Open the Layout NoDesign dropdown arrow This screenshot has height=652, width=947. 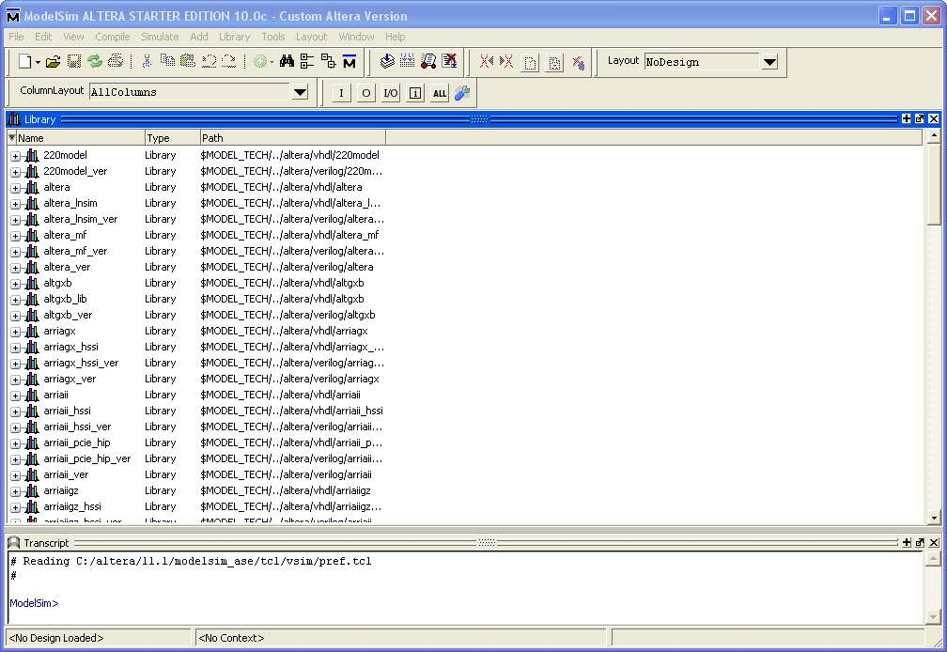(x=769, y=62)
